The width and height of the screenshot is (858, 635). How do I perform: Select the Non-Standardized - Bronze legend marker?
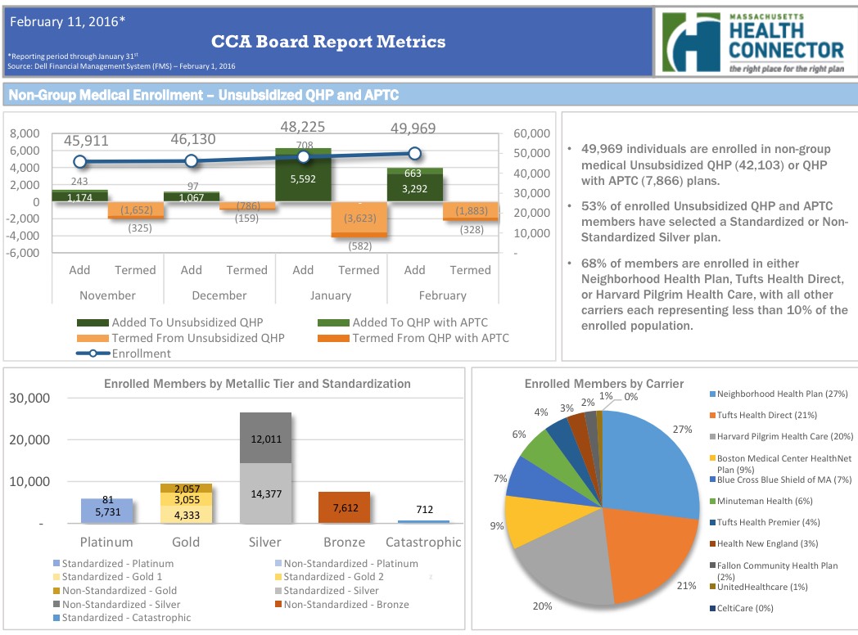pos(278,604)
